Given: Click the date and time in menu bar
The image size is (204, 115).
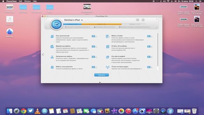Looking at the screenshot, I should coord(186,1).
